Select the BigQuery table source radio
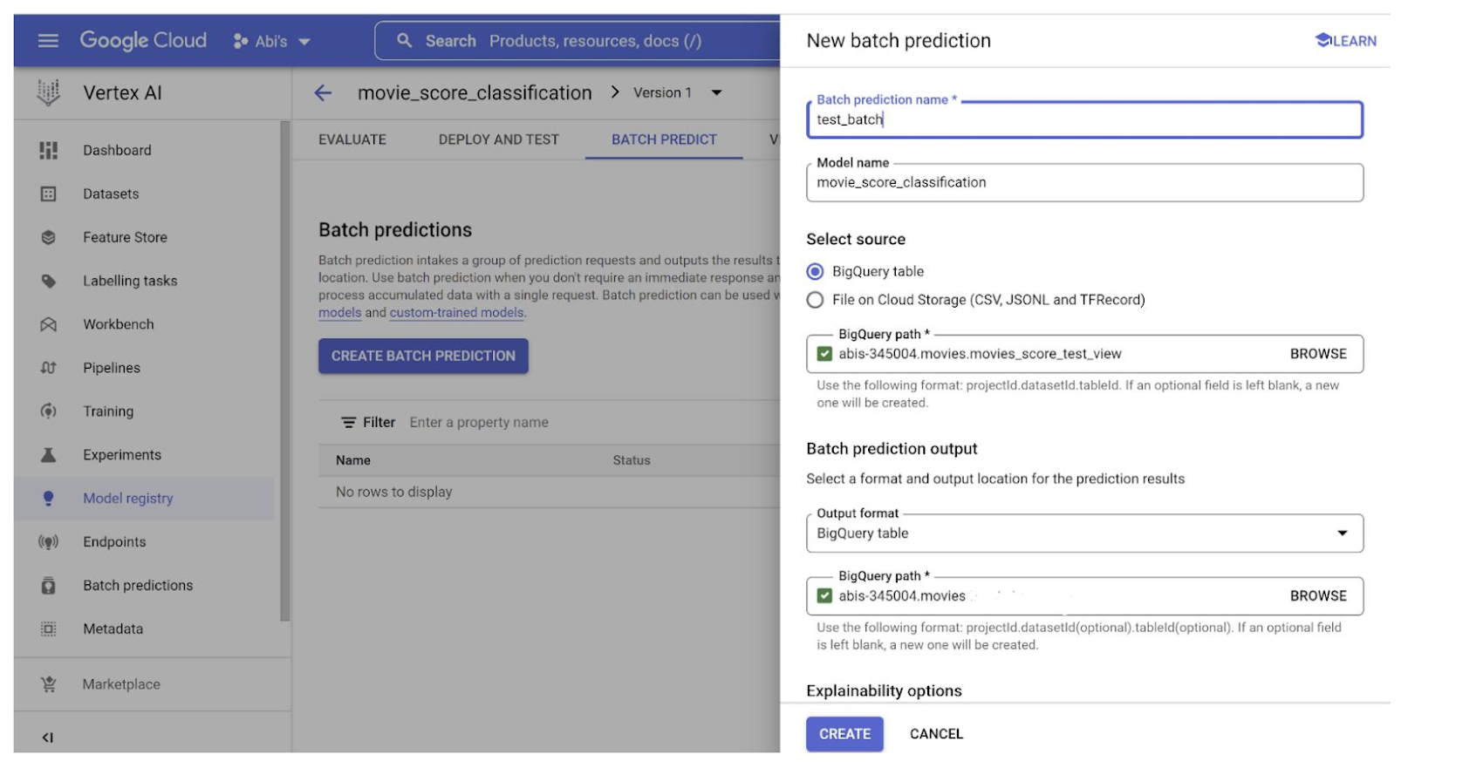Viewport: 1483px width, 768px height. pyautogui.click(x=815, y=272)
